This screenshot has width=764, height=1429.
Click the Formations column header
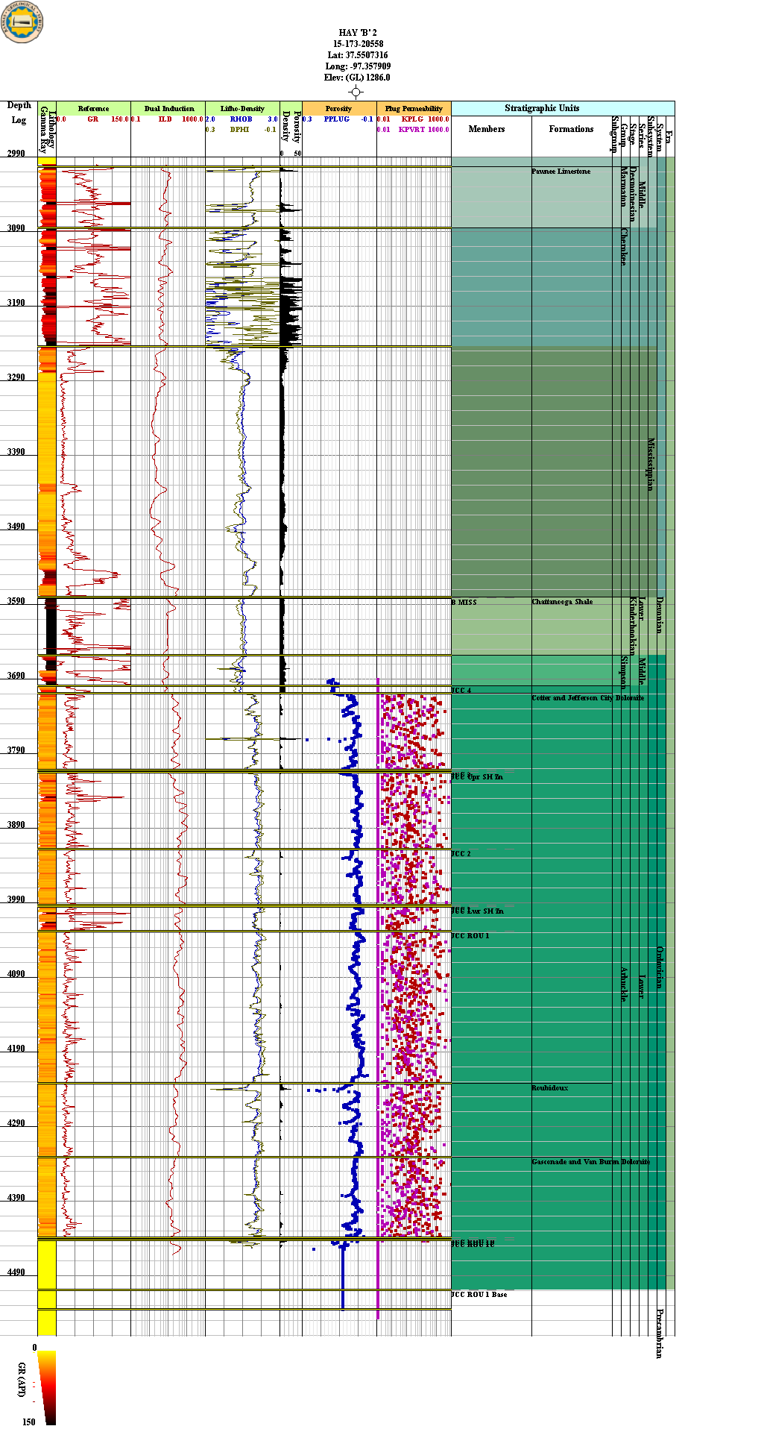[x=571, y=129]
